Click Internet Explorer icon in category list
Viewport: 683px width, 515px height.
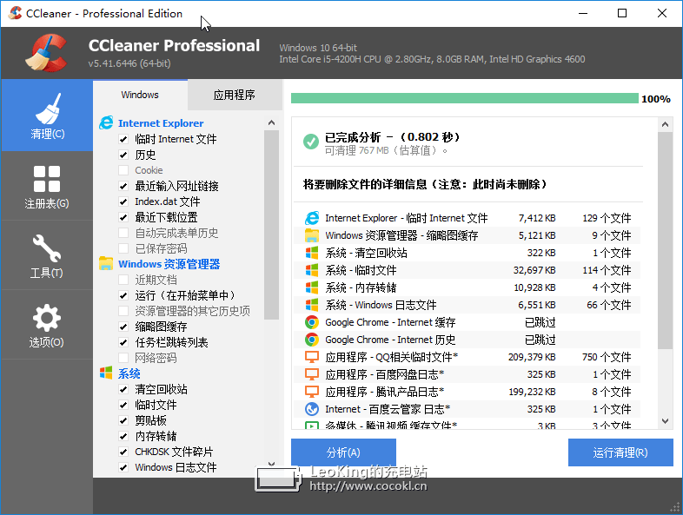(106, 123)
